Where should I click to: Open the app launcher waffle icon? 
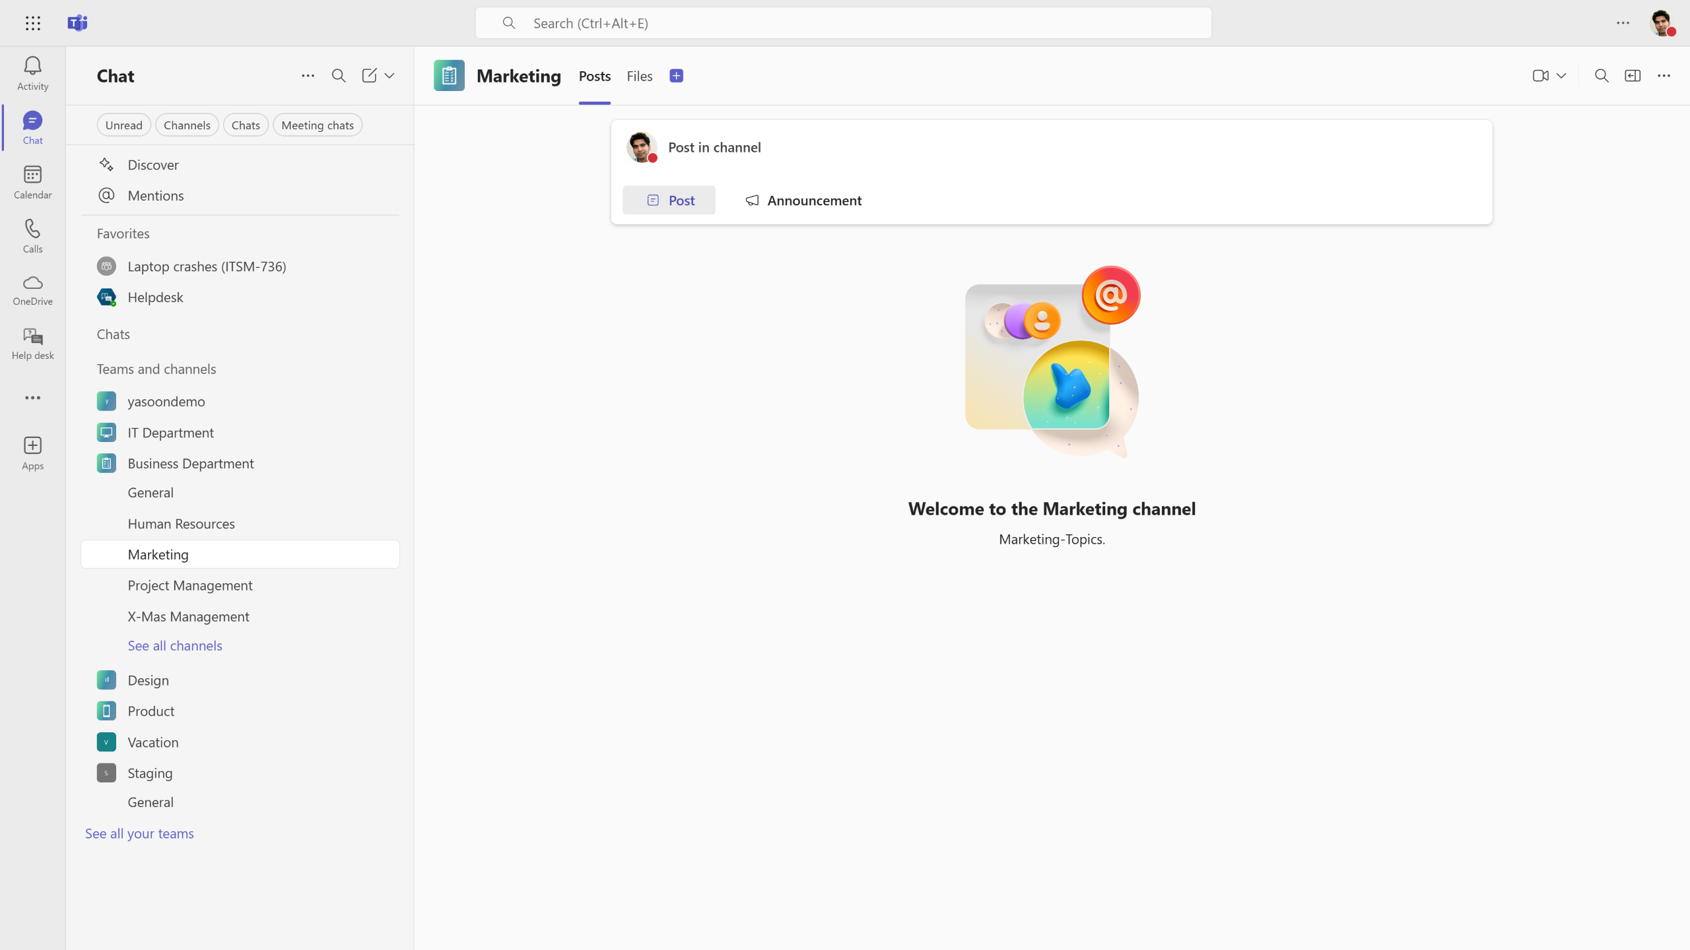(32, 23)
